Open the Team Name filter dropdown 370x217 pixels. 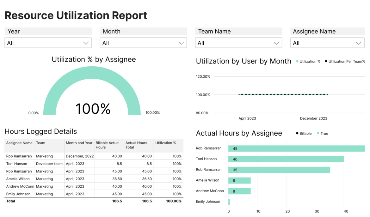(x=238, y=43)
